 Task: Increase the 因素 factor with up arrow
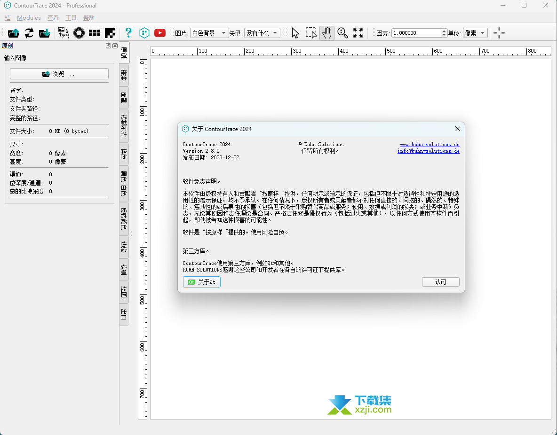444,31
